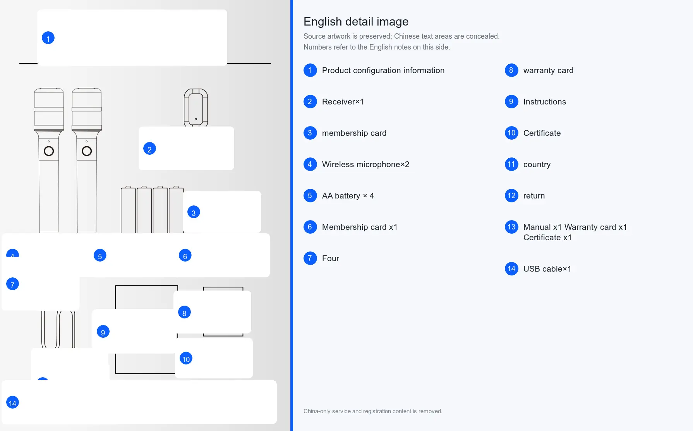
Task: Click badge 12 next to return
Action: point(511,196)
